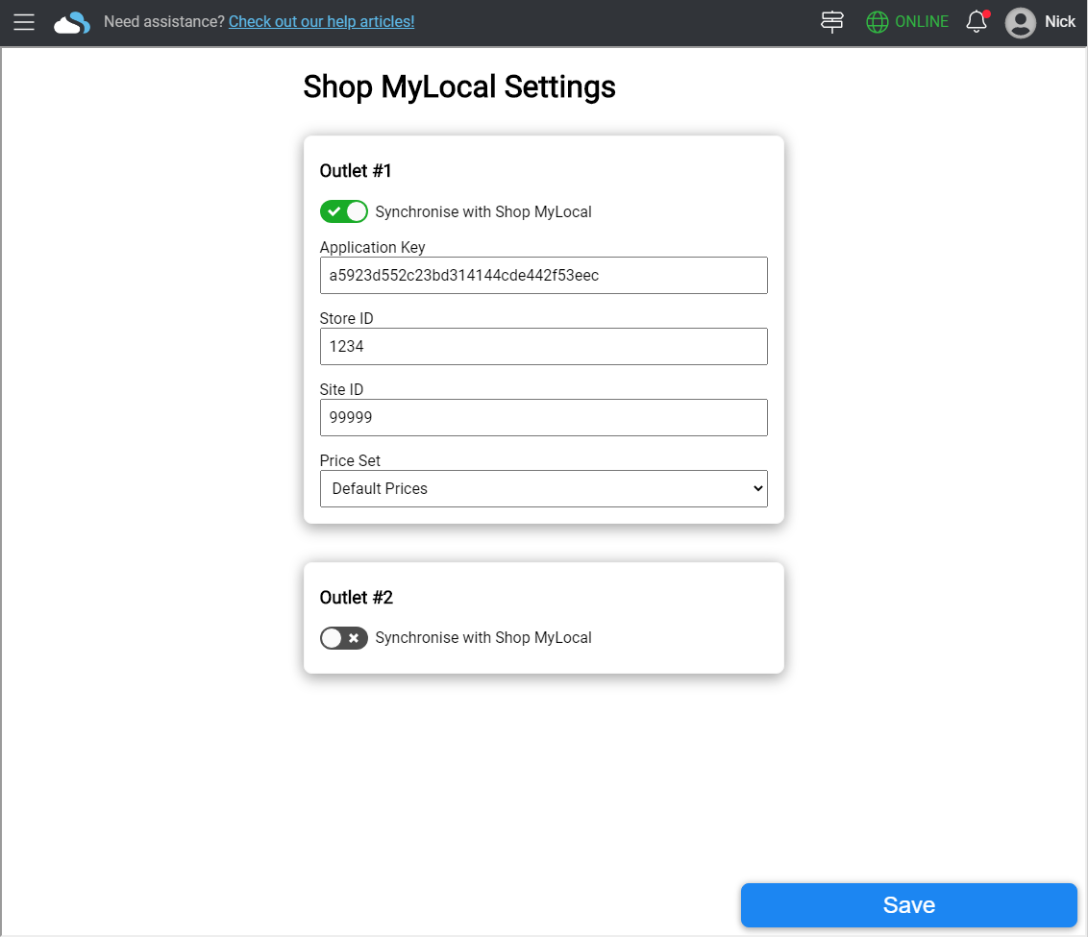Click 'Need assistance?' text
The image size is (1088, 937).
click(163, 21)
